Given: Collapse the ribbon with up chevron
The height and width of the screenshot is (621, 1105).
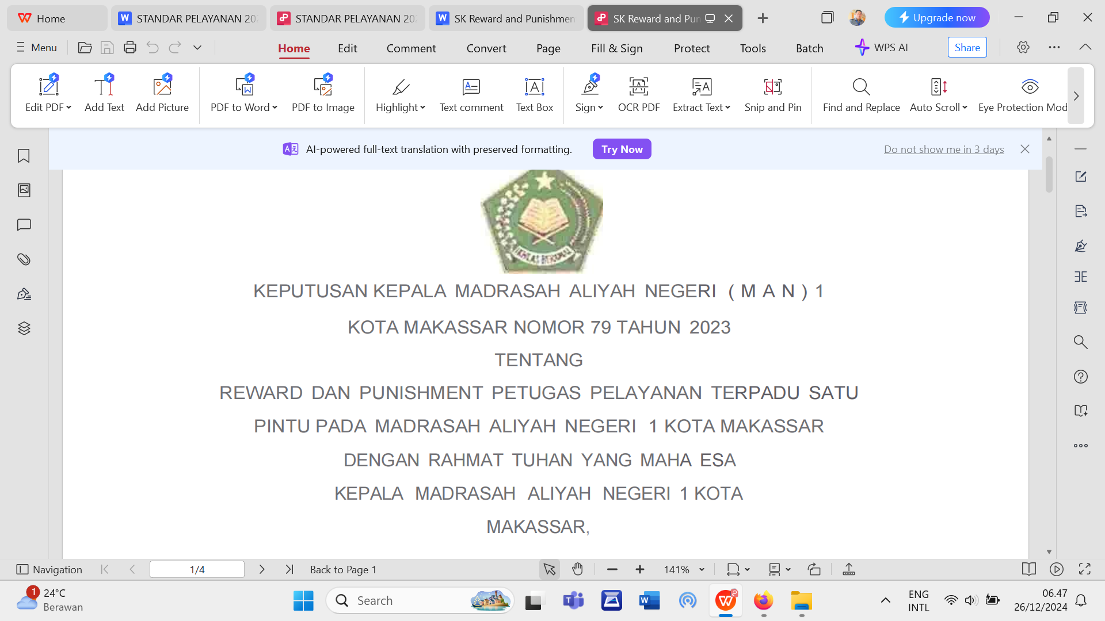Looking at the screenshot, I should (x=1085, y=47).
